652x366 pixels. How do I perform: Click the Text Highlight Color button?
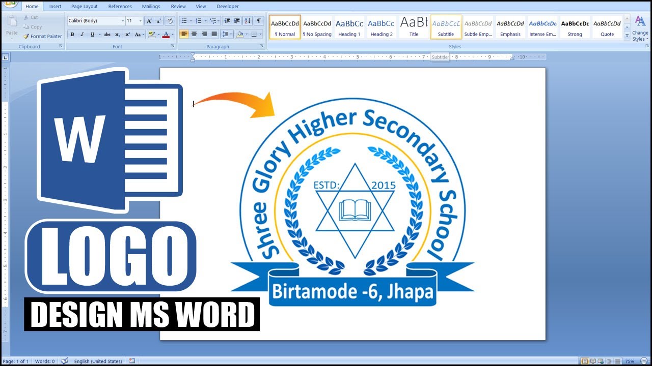(x=151, y=35)
